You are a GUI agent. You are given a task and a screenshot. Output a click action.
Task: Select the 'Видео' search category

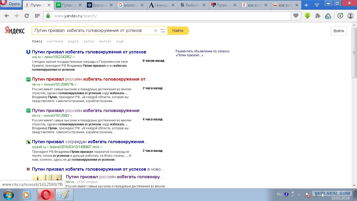pos(73,41)
